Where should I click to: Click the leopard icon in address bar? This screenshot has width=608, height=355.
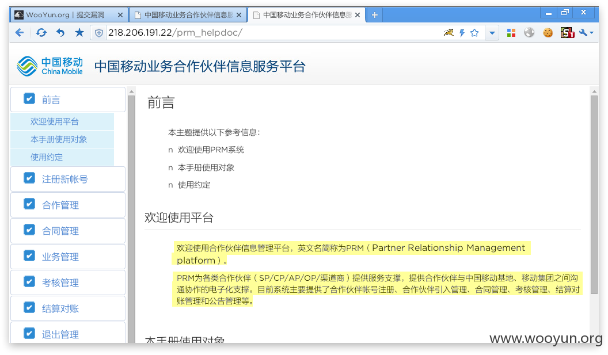pyautogui.click(x=449, y=33)
